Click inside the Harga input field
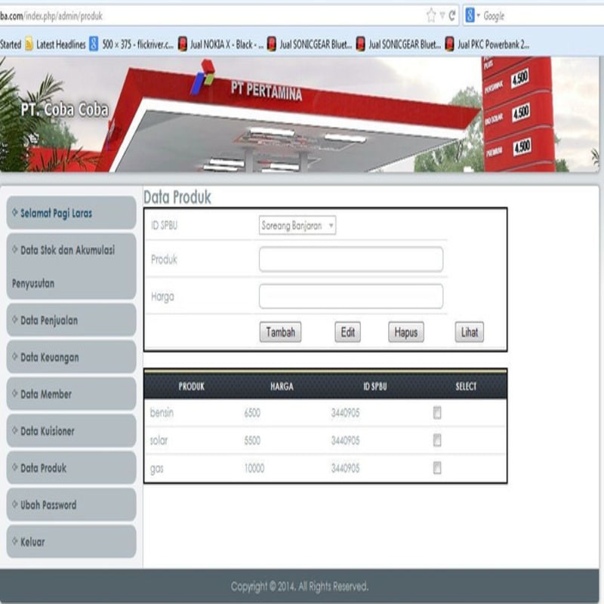The image size is (604, 604). pyautogui.click(x=351, y=296)
